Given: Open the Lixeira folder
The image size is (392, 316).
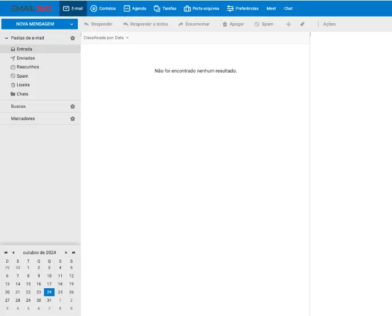Looking at the screenshot, I should 40,85.
